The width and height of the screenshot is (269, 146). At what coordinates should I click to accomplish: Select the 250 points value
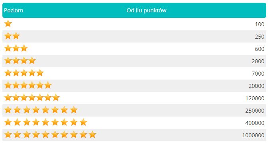[x=259, y=37]
